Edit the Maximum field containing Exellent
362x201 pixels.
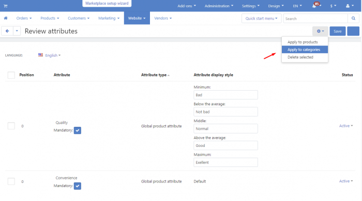225,162
